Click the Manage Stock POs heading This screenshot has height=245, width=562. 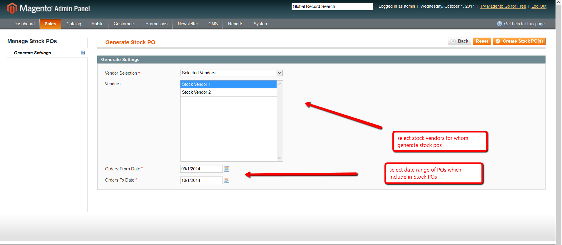click(32, 41)
